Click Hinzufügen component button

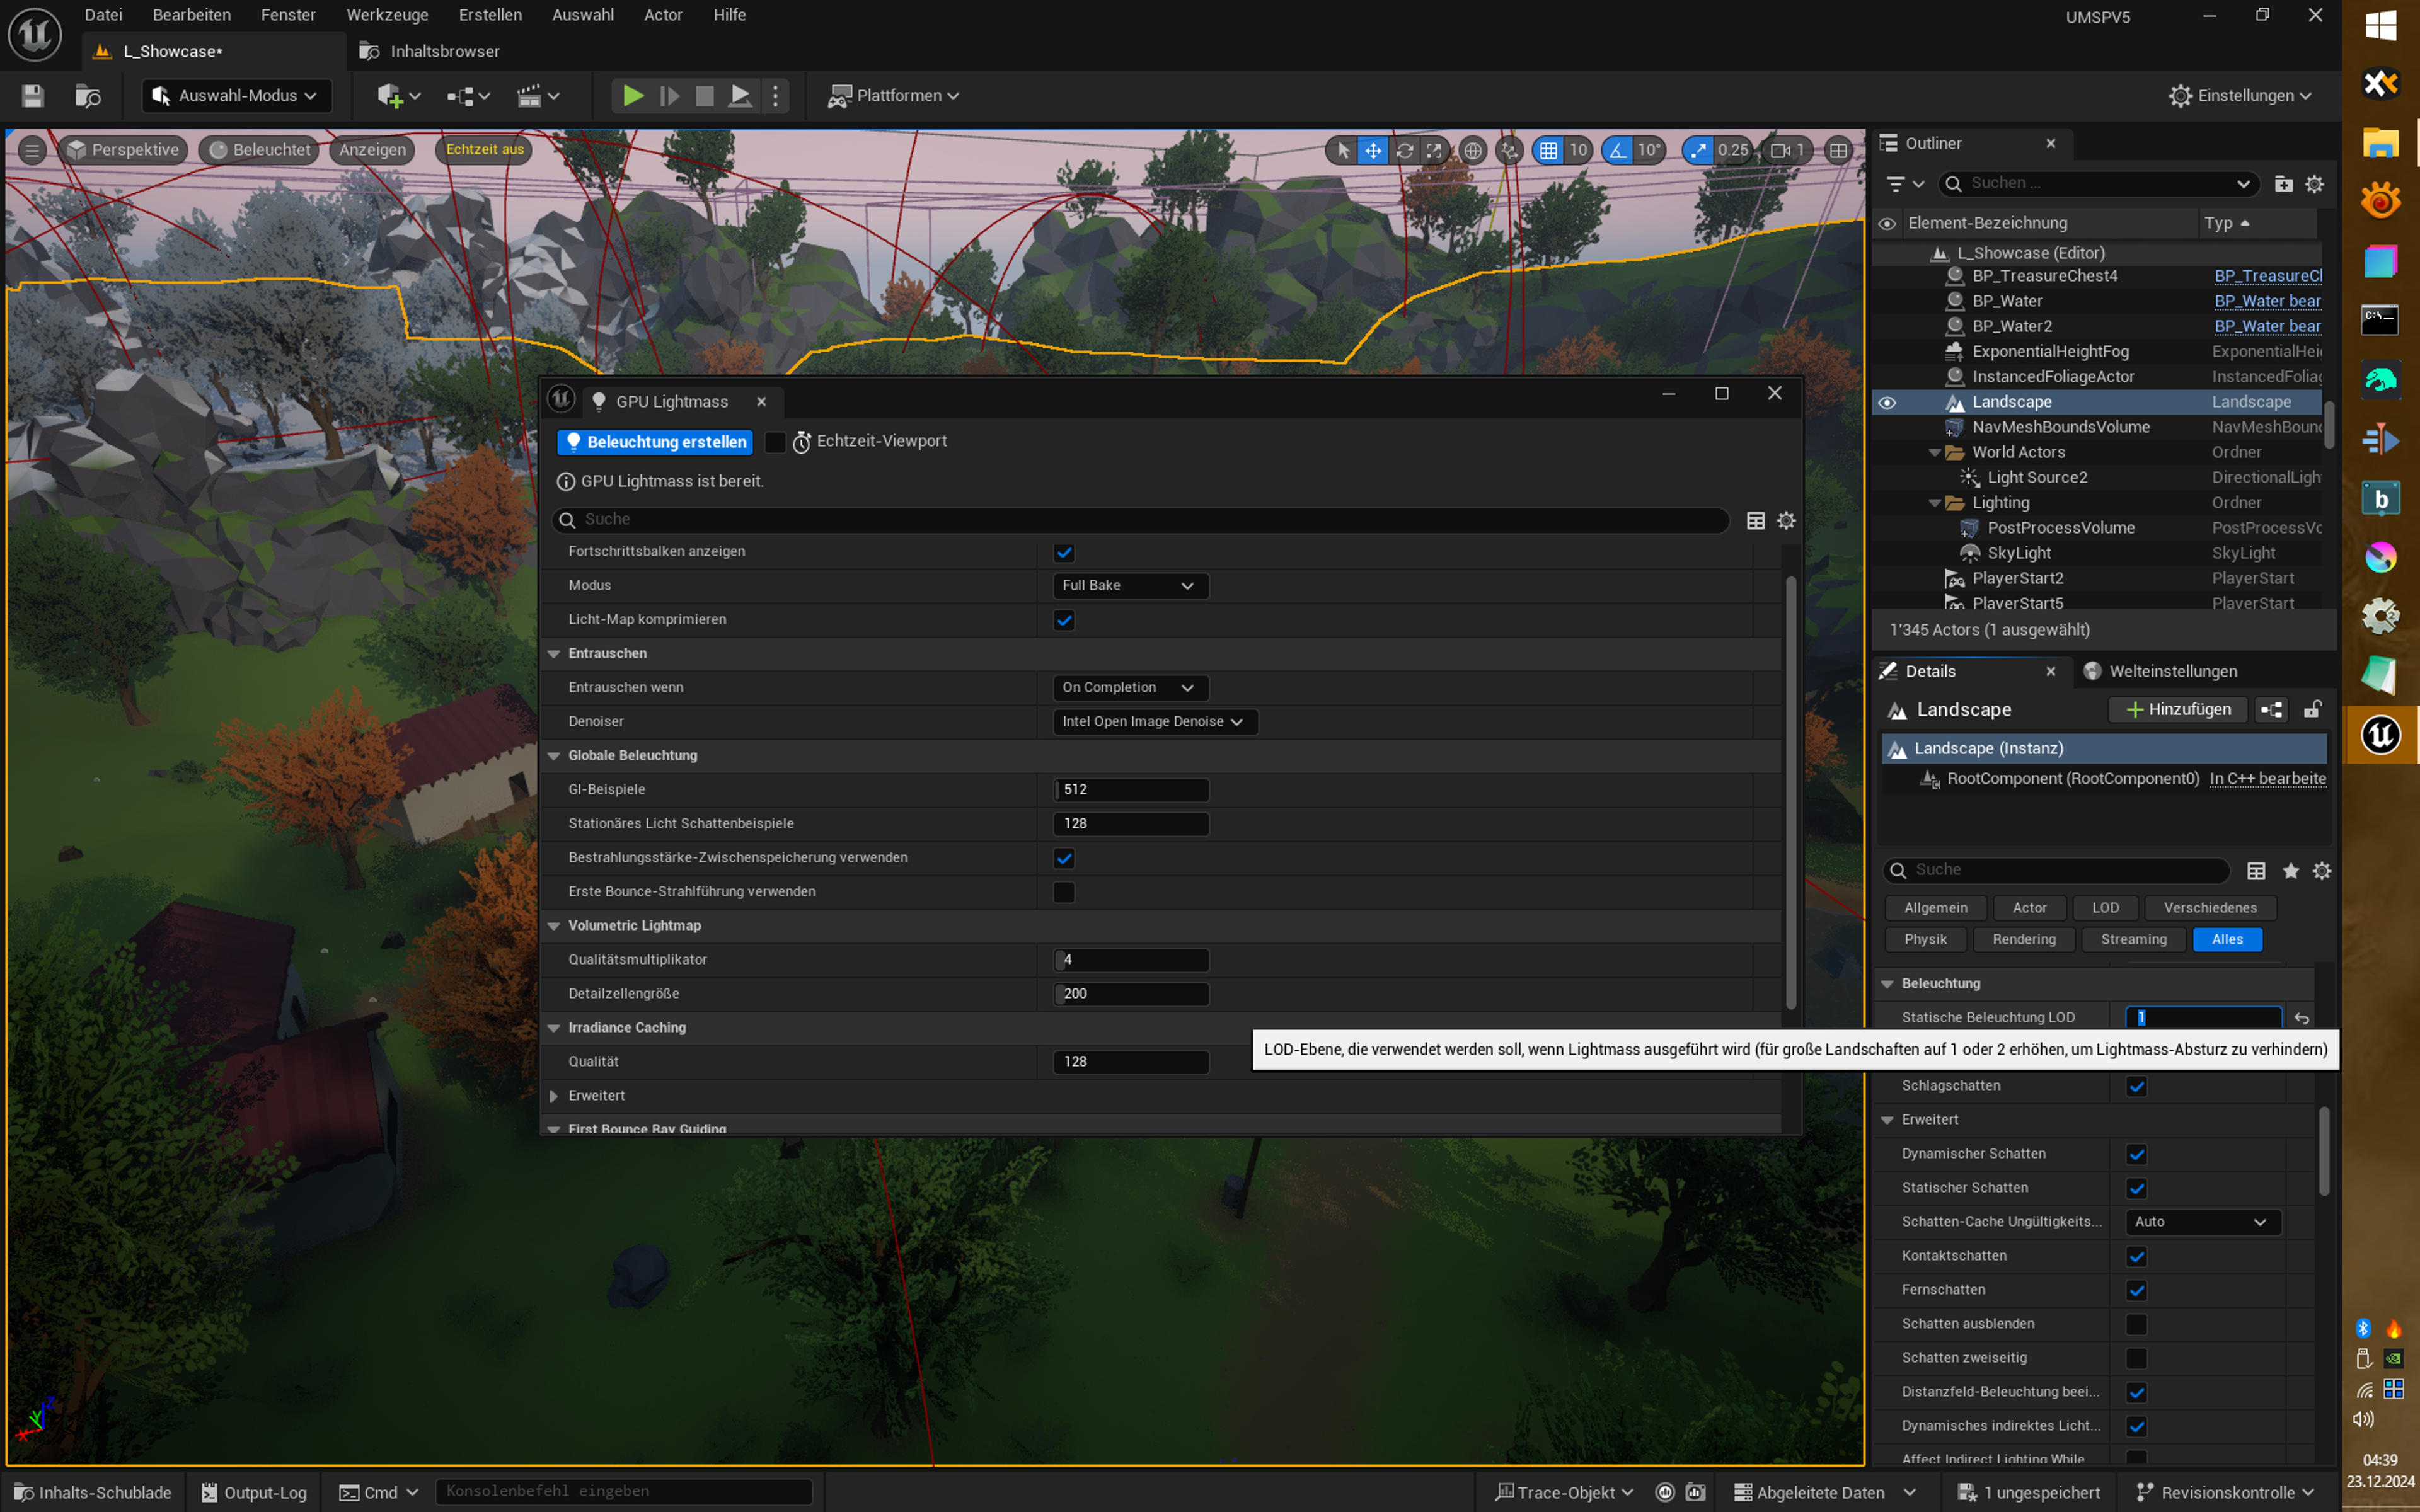pos(2178,710)
